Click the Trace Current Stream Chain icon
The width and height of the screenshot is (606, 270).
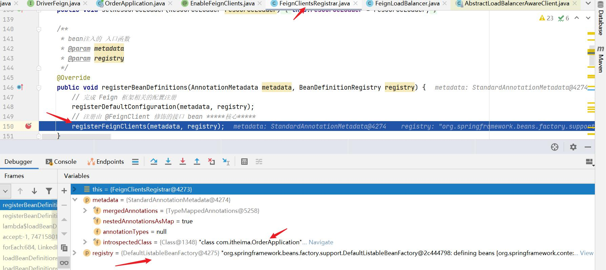259,162
